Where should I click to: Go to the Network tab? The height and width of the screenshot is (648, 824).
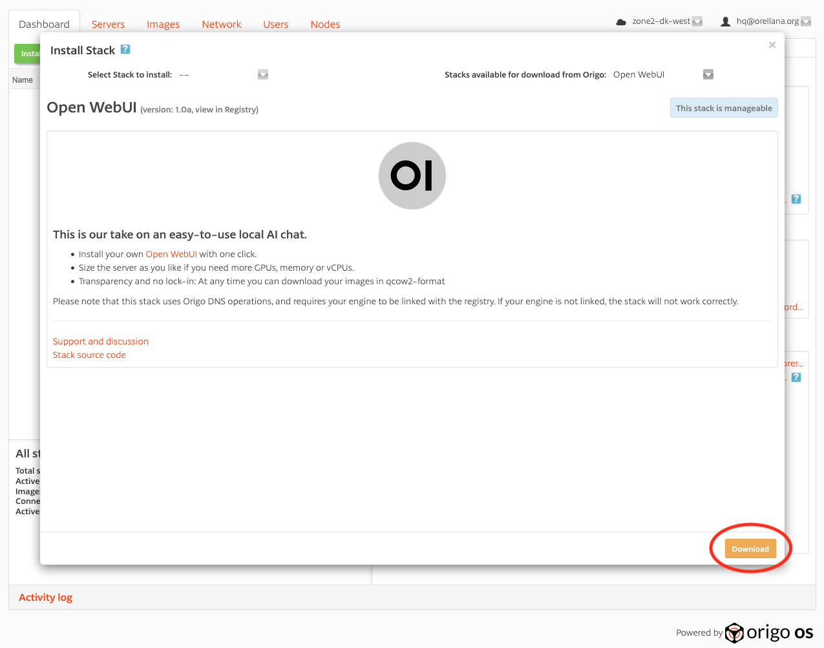coord(221,25)
